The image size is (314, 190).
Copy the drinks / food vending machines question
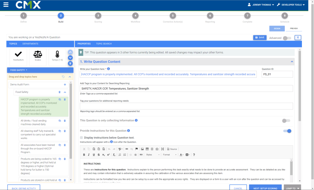(60, 121)
